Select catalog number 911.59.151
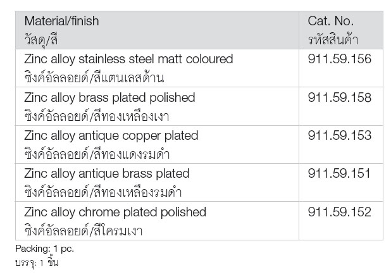391x279 pixels. [x=339, y=173]
